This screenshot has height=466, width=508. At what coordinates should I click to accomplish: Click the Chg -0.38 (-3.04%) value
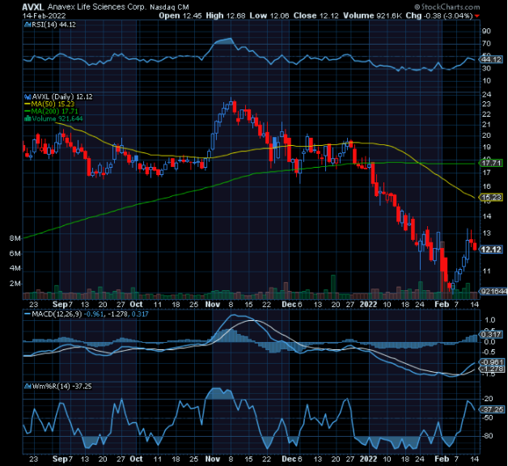click(439, 15)
